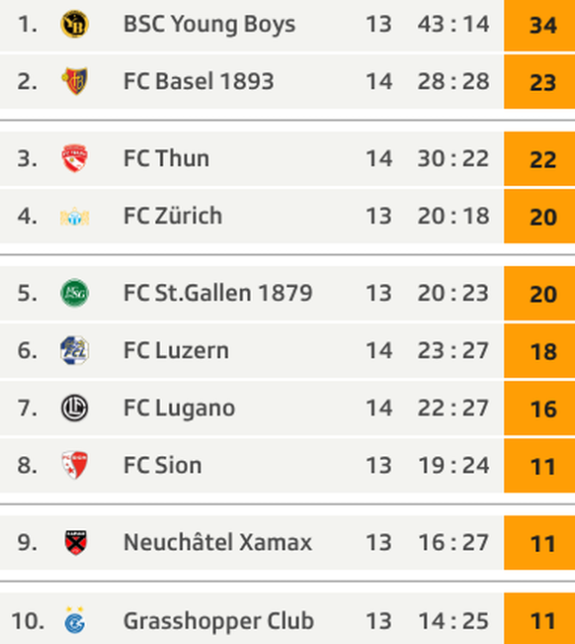Image resolution: width=575 pixels, height=644 pixels.
Task: Open the FC Thun club logo
Action: 74,158
